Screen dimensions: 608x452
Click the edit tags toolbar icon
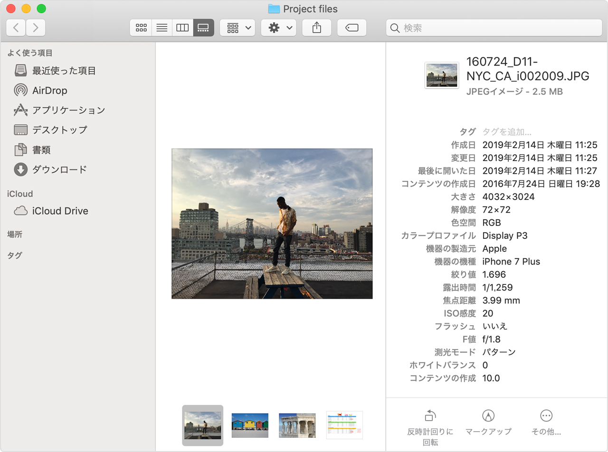click(351, 28)
